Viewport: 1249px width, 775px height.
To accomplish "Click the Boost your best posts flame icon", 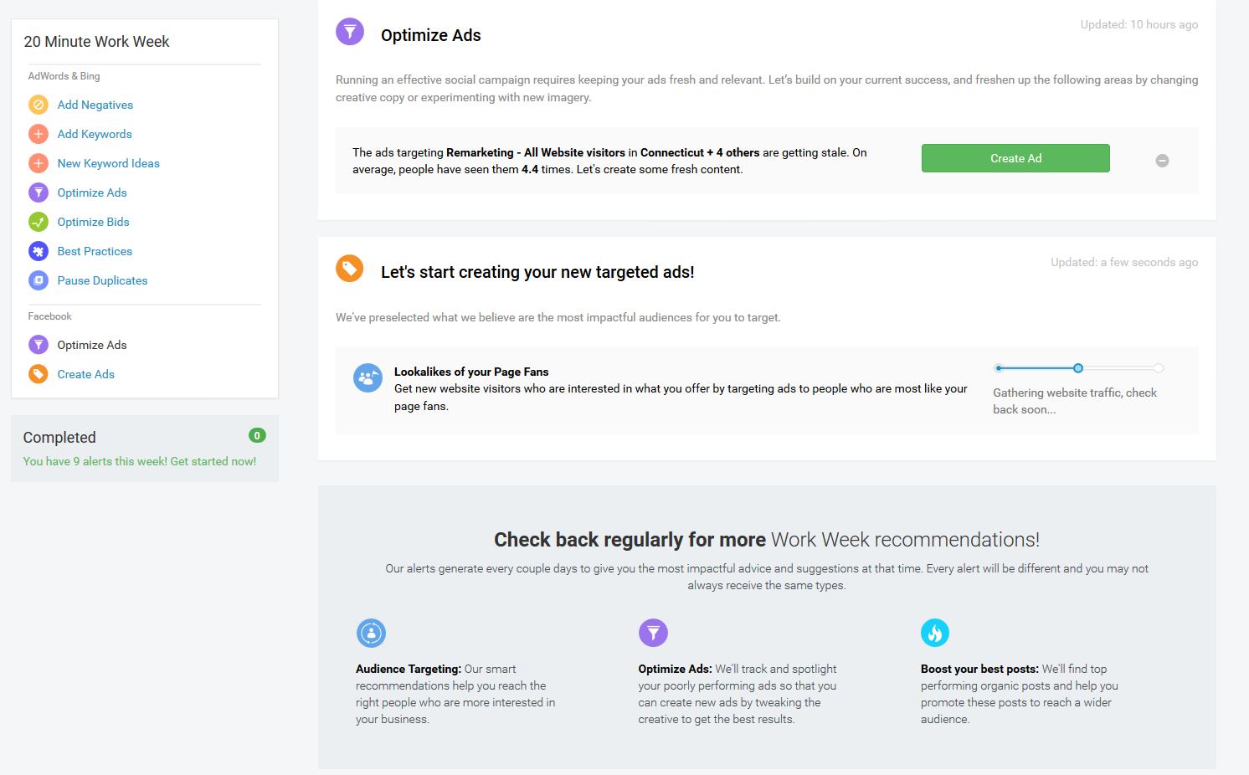I will (935, 633).
